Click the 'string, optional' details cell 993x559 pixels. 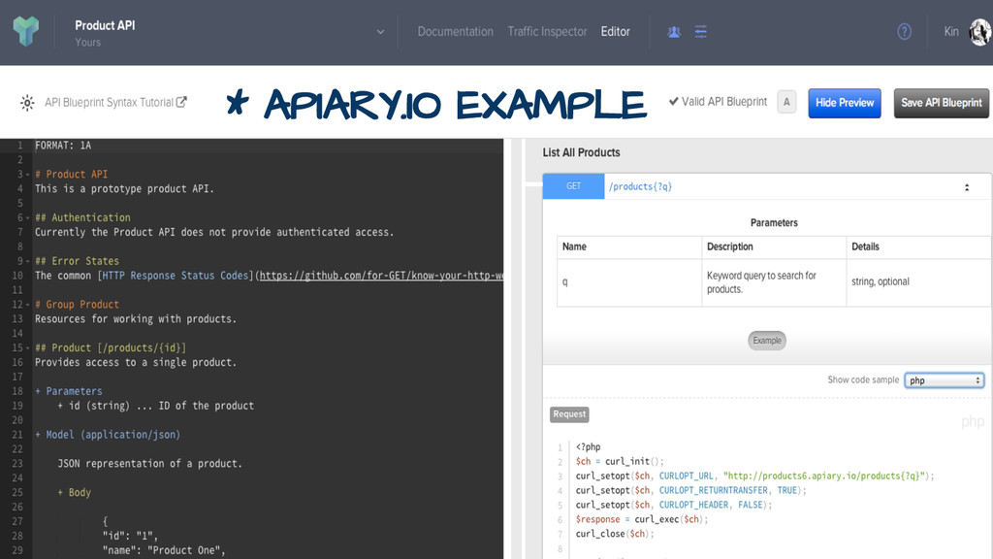pos(917,282)
